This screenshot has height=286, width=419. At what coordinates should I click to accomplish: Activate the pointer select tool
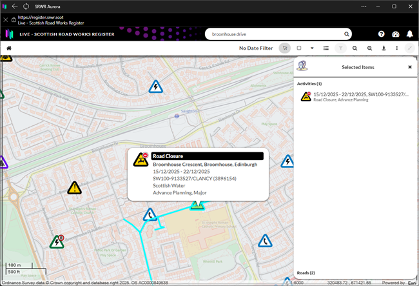285,48
